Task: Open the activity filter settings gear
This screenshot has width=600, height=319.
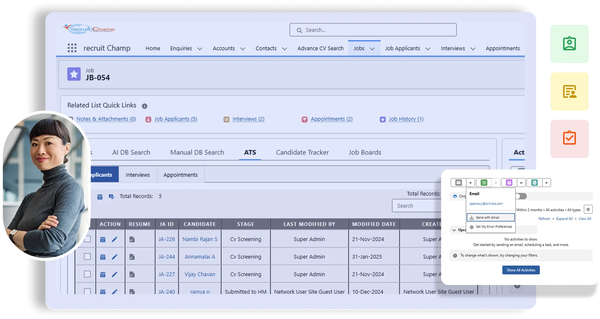Action: pos(588,209)
